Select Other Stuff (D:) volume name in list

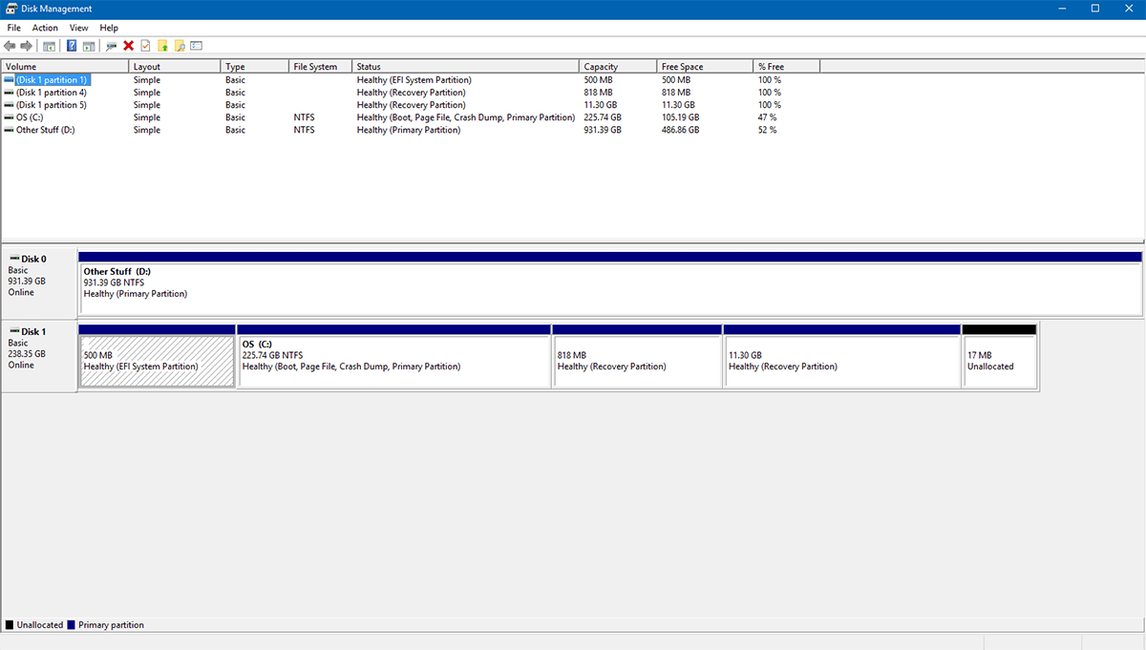45,130
